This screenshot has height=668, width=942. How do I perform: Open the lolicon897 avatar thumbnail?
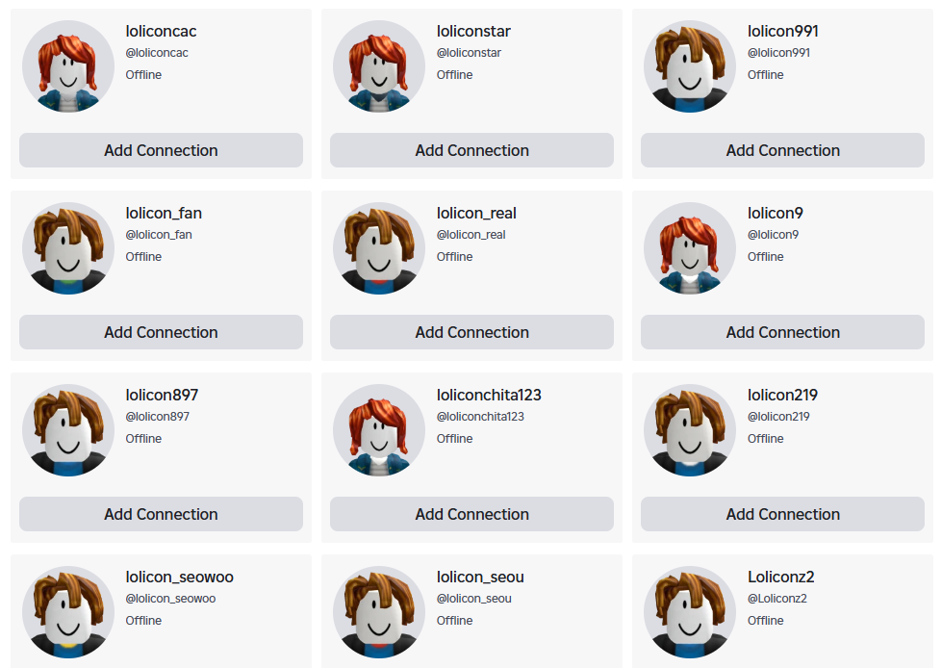[x=68, y=430]
